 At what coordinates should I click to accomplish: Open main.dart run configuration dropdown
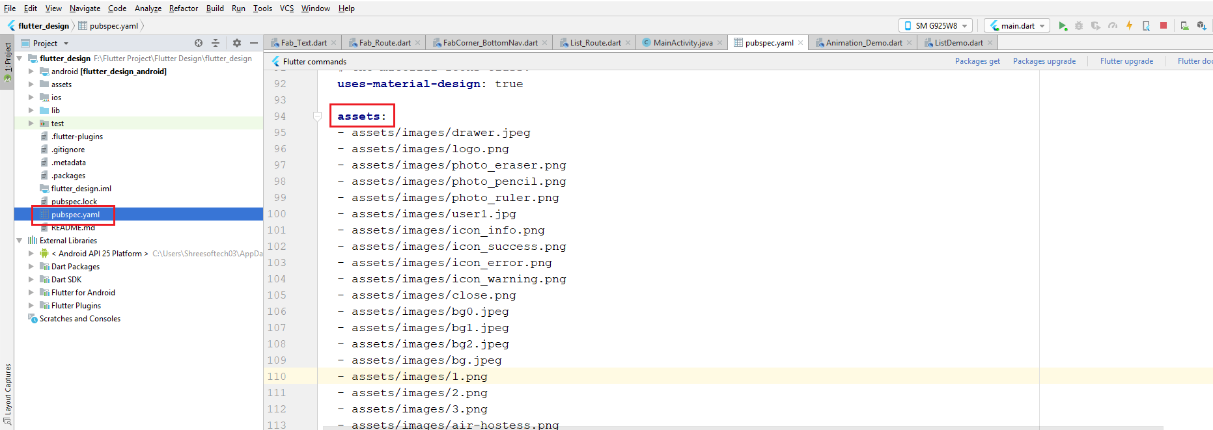[1017, 26]
